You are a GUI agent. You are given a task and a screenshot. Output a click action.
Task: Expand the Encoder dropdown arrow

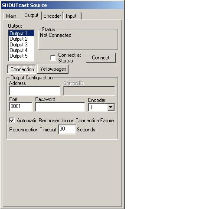coord(111,107)
